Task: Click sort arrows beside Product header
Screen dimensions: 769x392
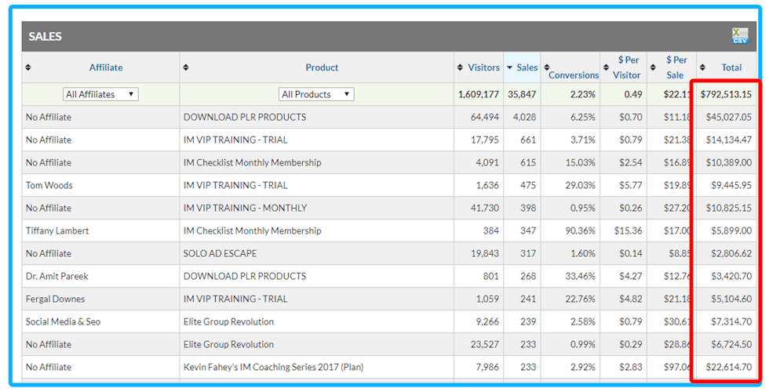Action: (185, 67)
